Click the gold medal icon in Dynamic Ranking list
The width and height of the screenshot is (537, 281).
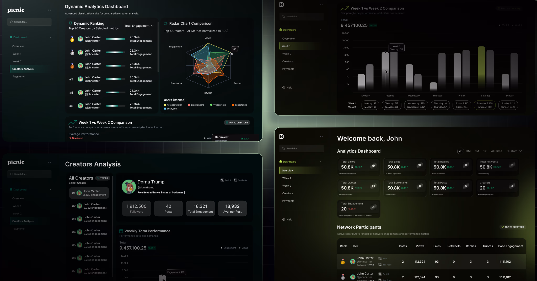pos(72,39)
